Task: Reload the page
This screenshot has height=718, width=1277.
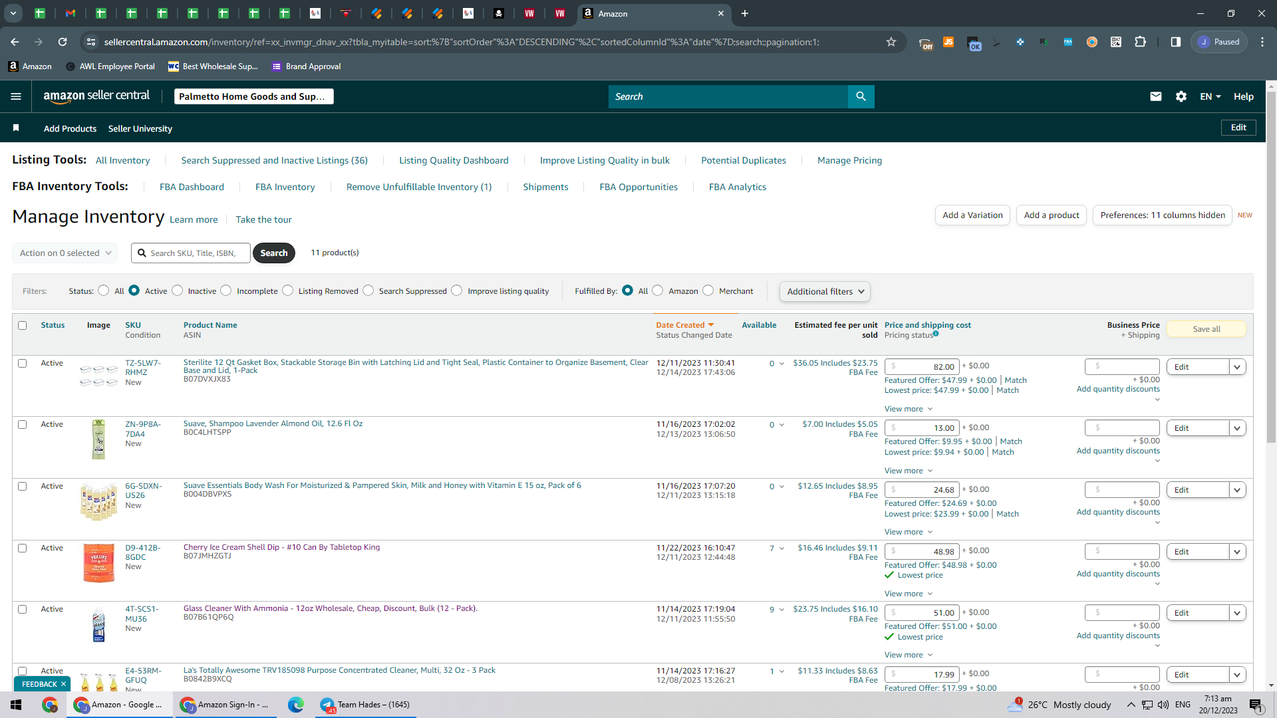Action: coord(63,42)
